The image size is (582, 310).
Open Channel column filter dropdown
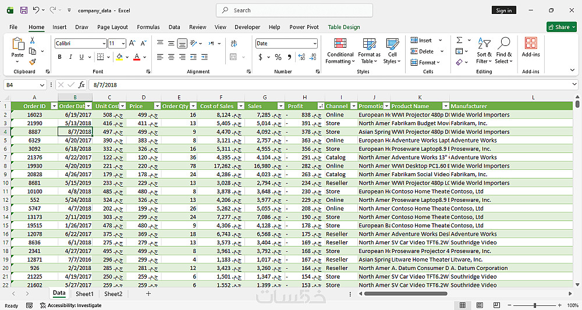(x=354, y=106)
